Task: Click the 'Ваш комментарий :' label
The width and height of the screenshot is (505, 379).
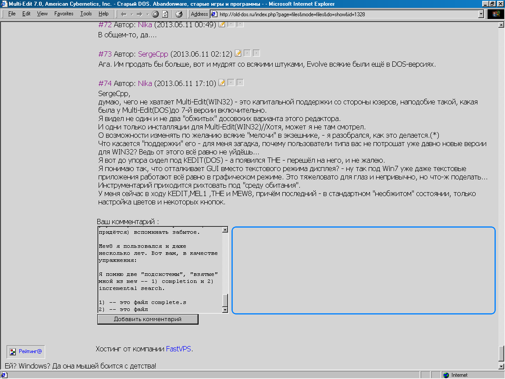Action: pos(128,222)
